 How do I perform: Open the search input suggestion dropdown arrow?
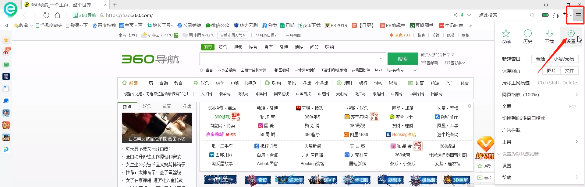381,59
